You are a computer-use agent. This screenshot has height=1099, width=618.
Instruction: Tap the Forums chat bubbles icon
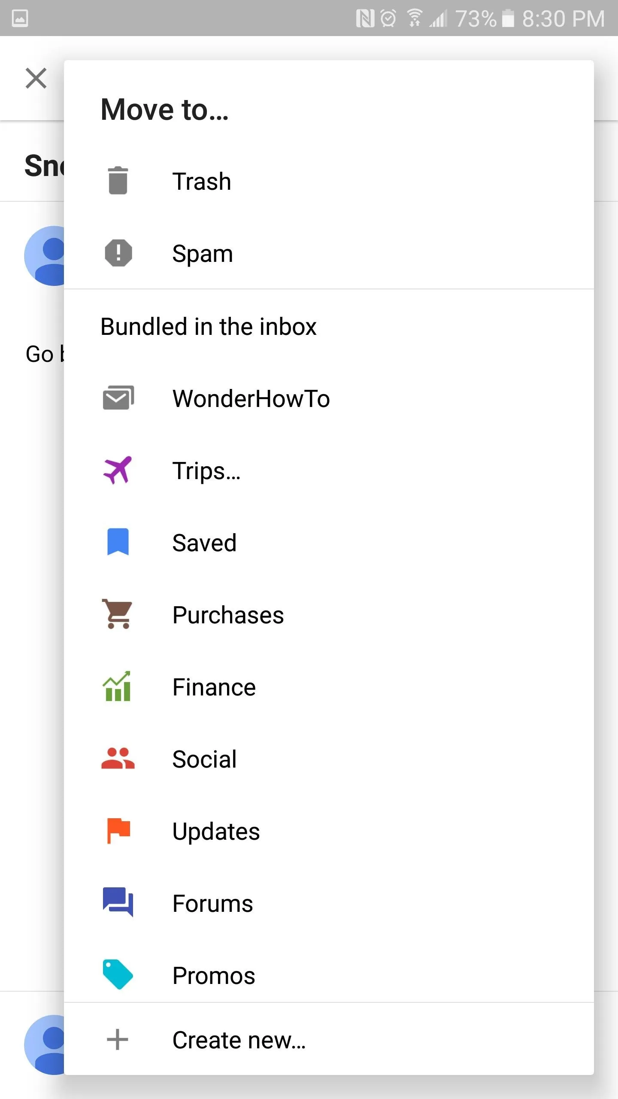pos(118,902)
